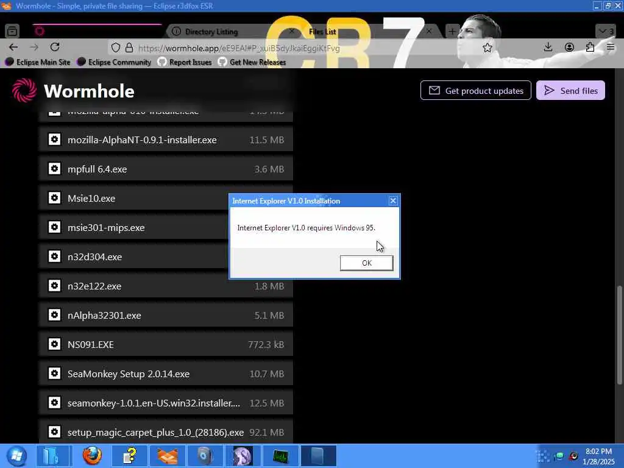Click the forward navigation arrow

(x=34, y=47)
